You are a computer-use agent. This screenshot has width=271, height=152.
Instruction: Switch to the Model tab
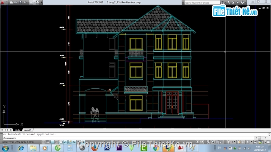point(17,130)
